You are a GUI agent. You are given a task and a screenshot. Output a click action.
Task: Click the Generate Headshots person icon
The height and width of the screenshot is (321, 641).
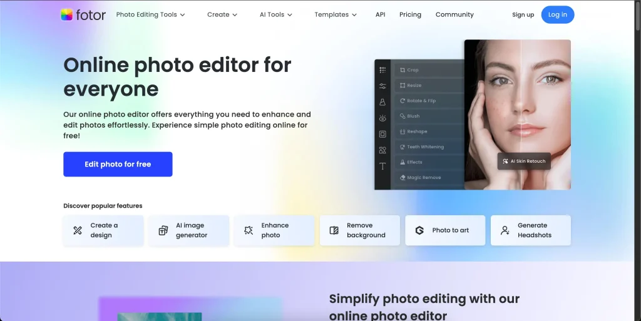click(505, 230)
